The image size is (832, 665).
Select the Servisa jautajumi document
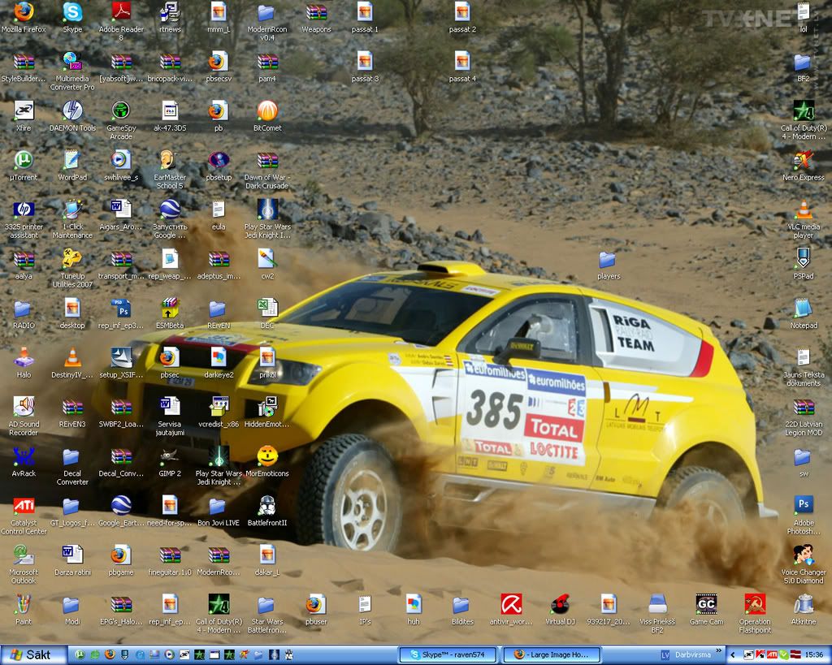tap(170, 416)
